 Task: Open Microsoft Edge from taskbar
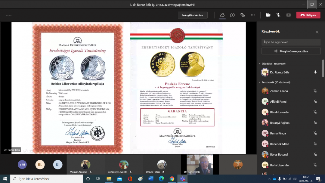tap(162, 179)
